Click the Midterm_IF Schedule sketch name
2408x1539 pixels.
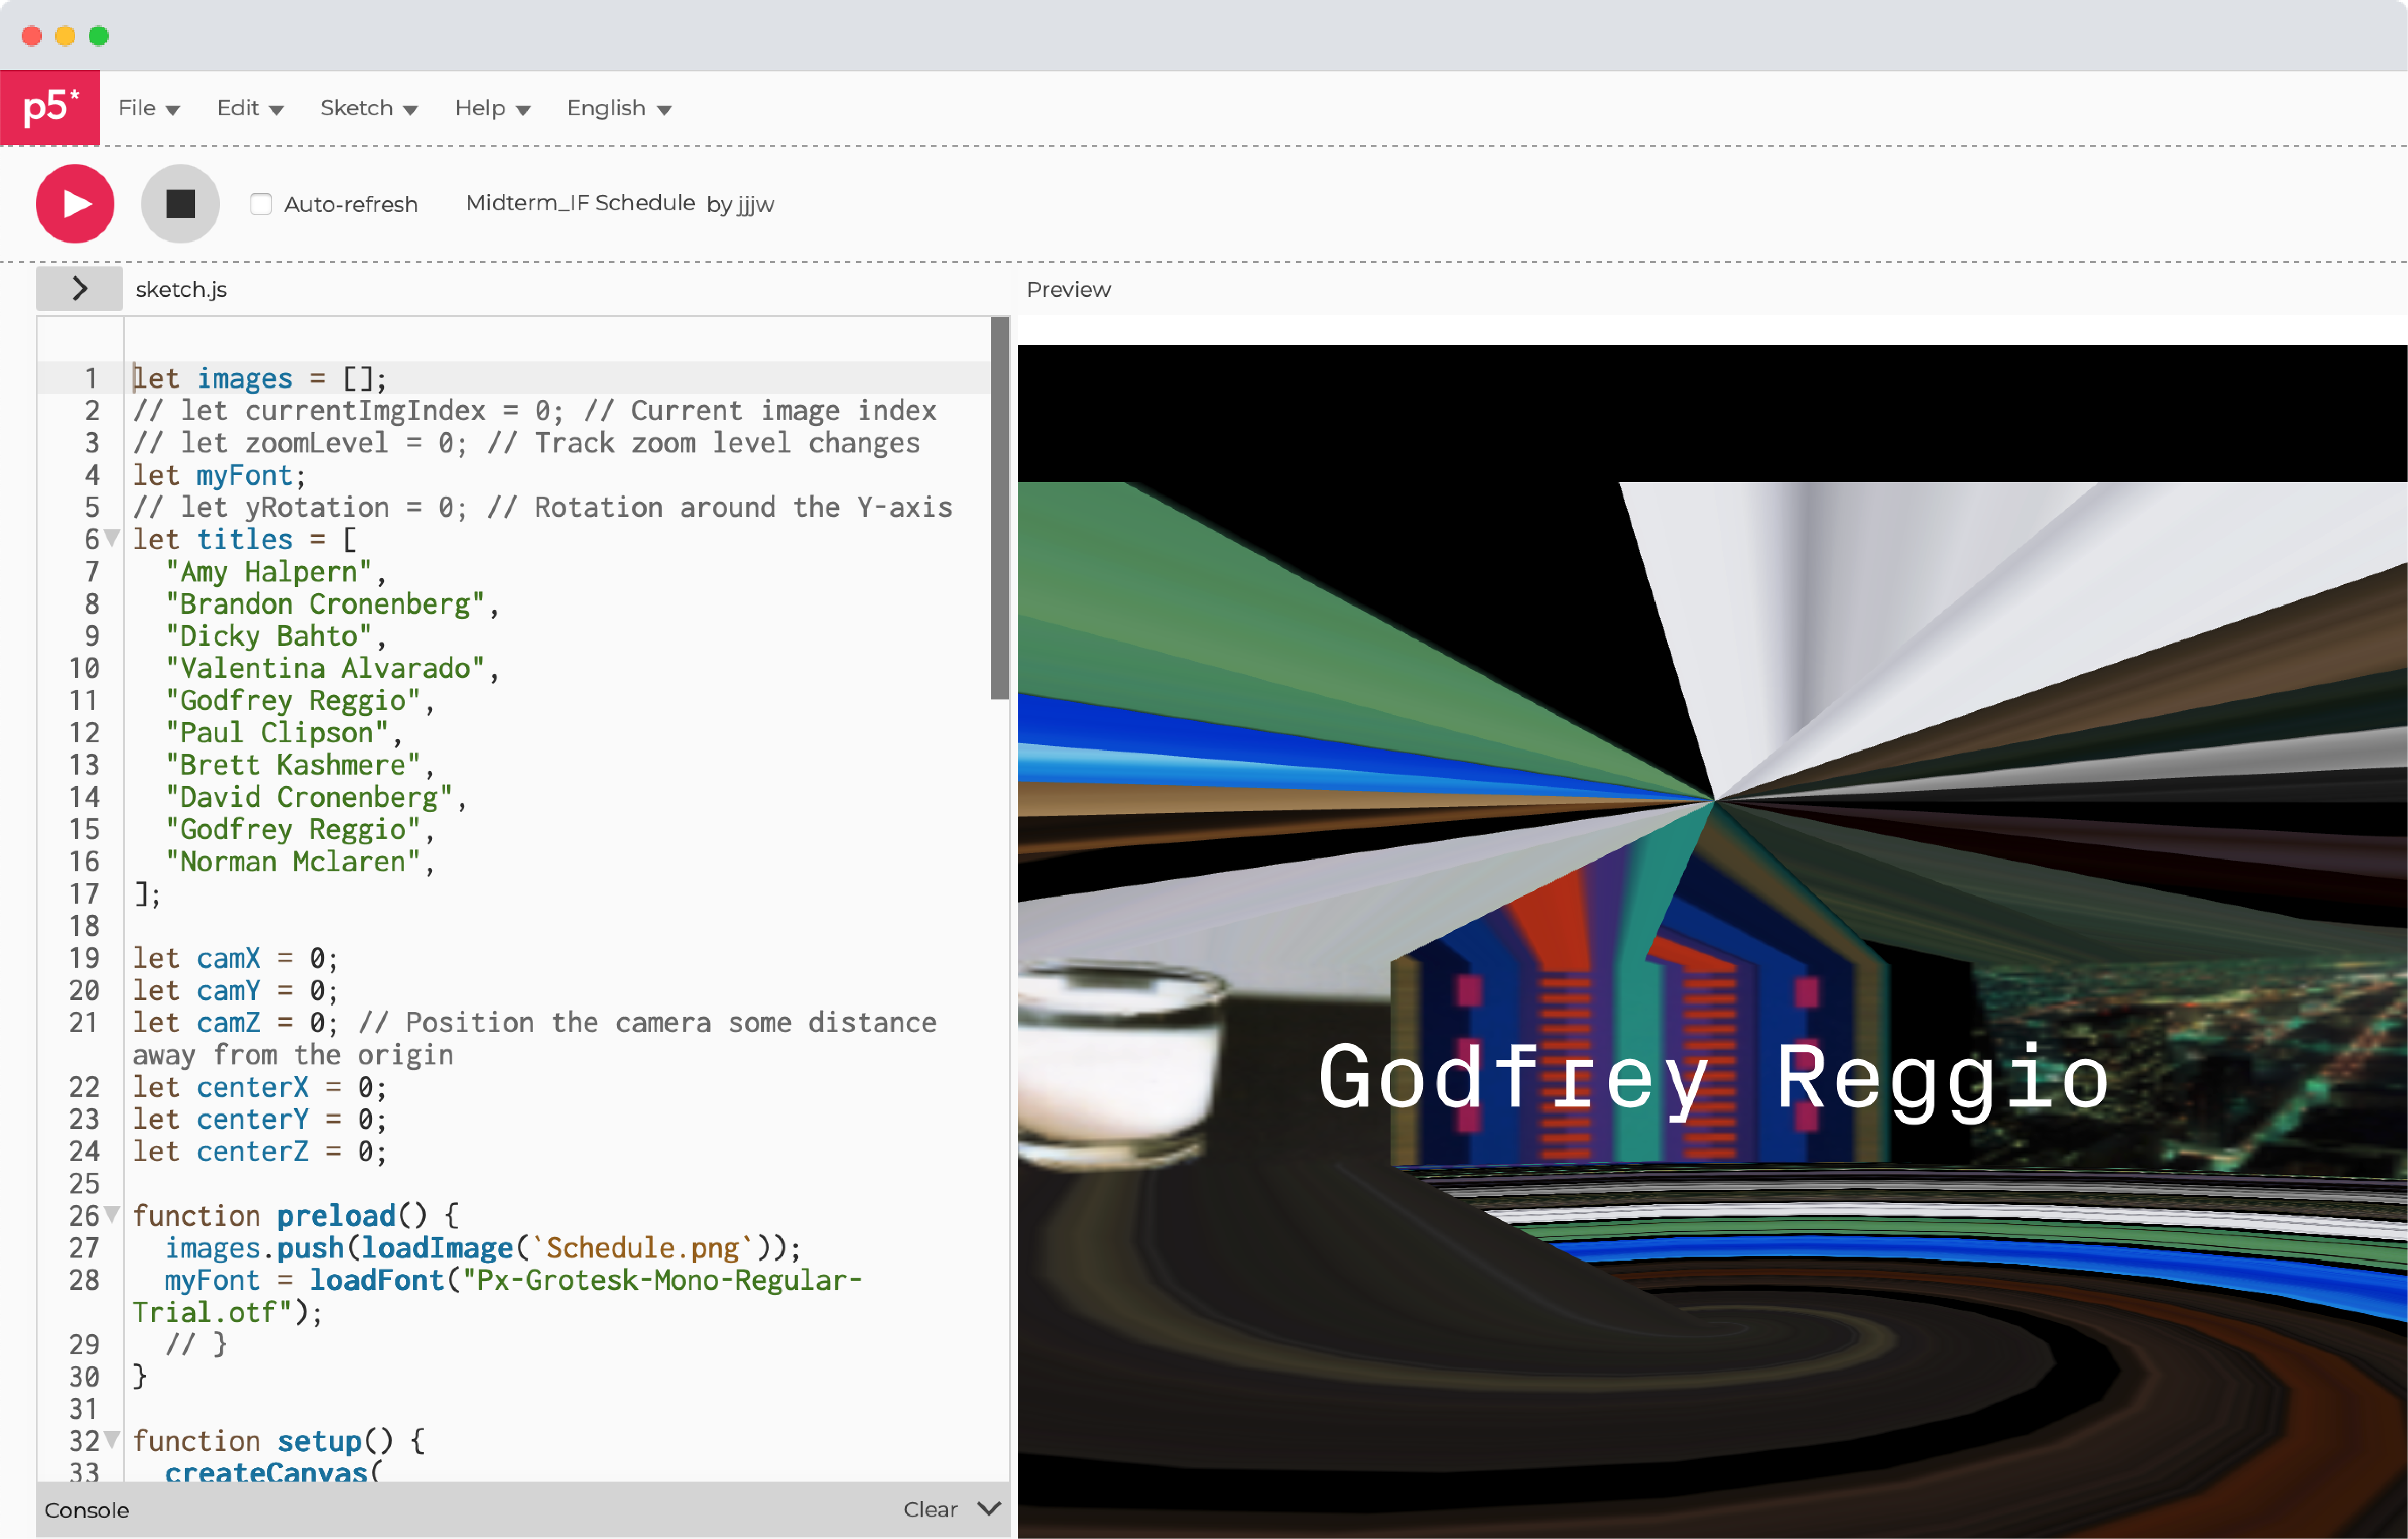click(580, 203)
